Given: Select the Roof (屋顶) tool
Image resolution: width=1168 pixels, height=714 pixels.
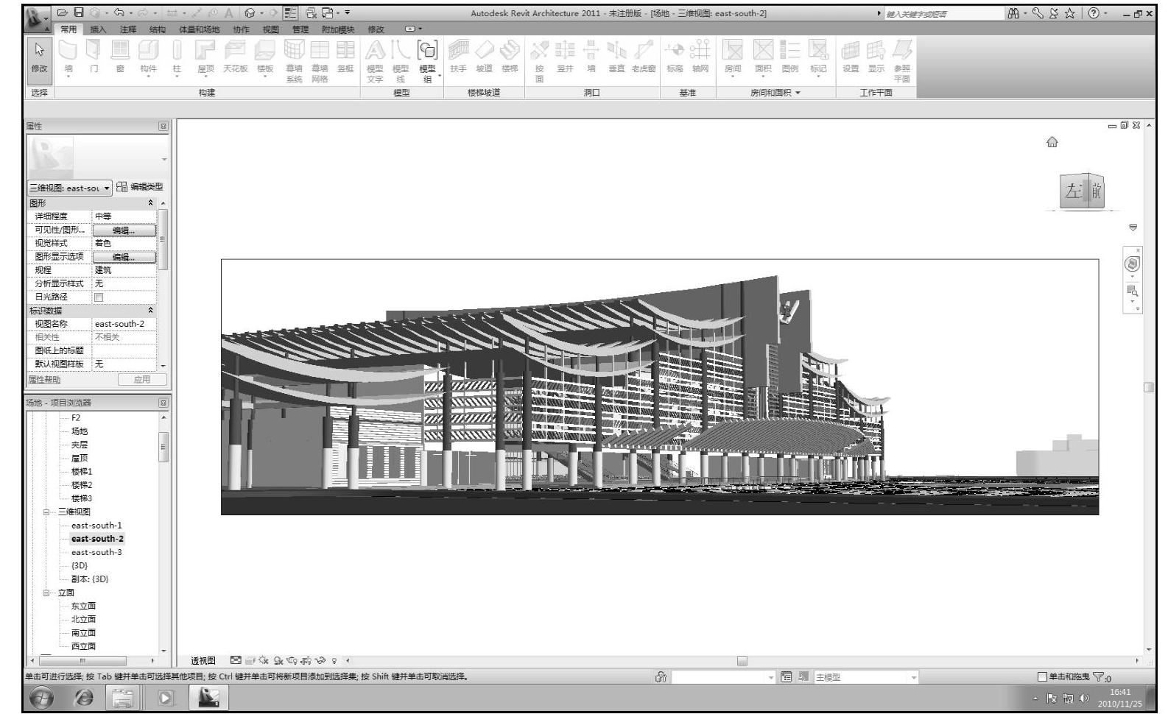Looking at the screenshot, I should pos(206,57).
